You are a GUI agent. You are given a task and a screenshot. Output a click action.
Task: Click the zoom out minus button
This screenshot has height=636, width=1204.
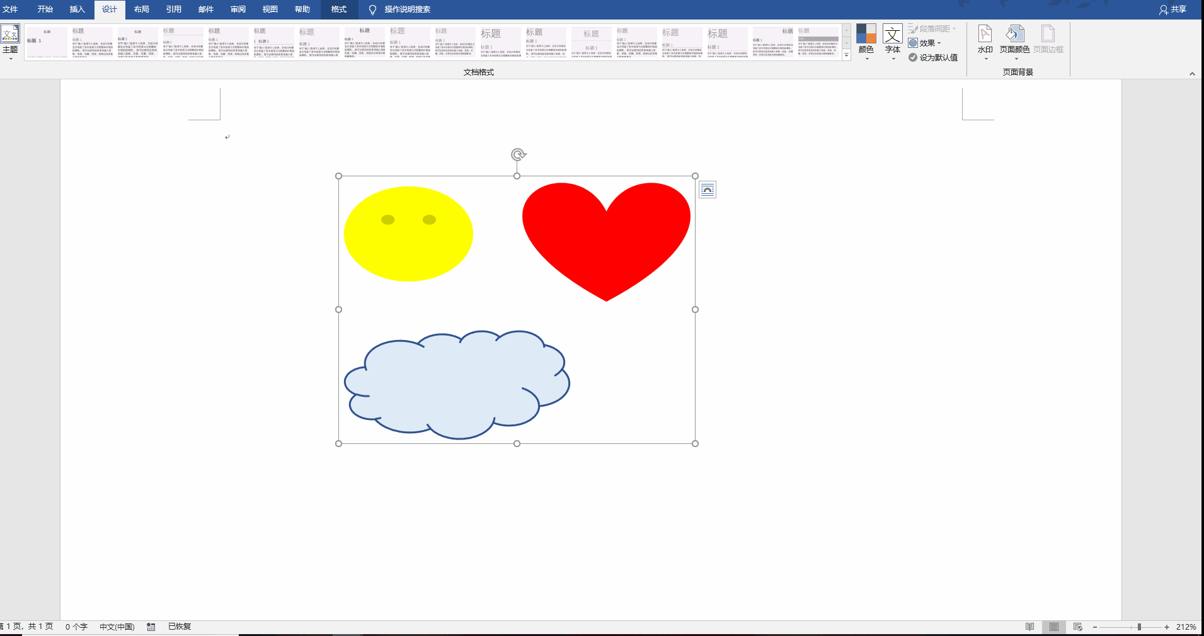pos(1095,627)
